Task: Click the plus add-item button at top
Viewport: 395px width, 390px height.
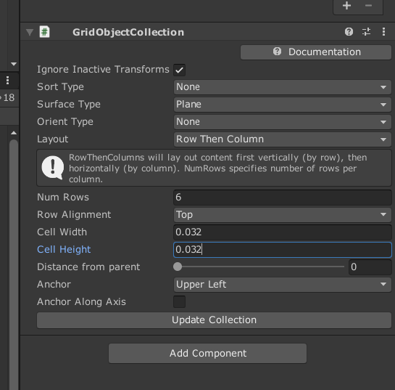Action: point(347,6)
